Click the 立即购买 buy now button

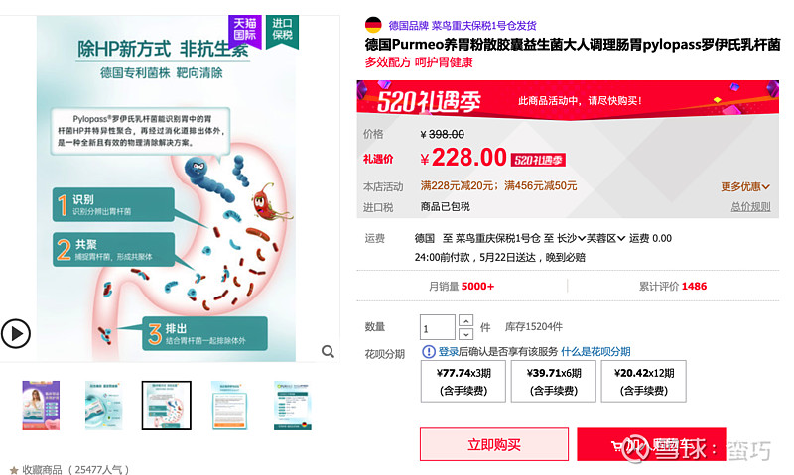[493, 444]
